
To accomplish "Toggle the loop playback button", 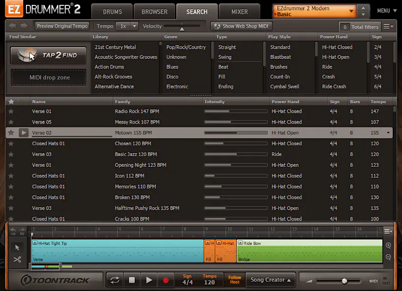I will [115, 280].
